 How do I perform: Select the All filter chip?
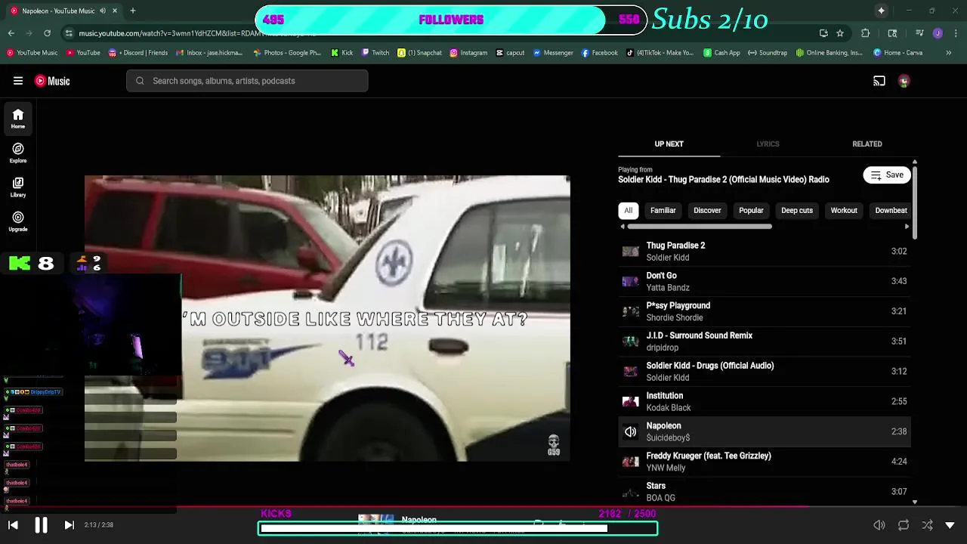pos(628,211)
